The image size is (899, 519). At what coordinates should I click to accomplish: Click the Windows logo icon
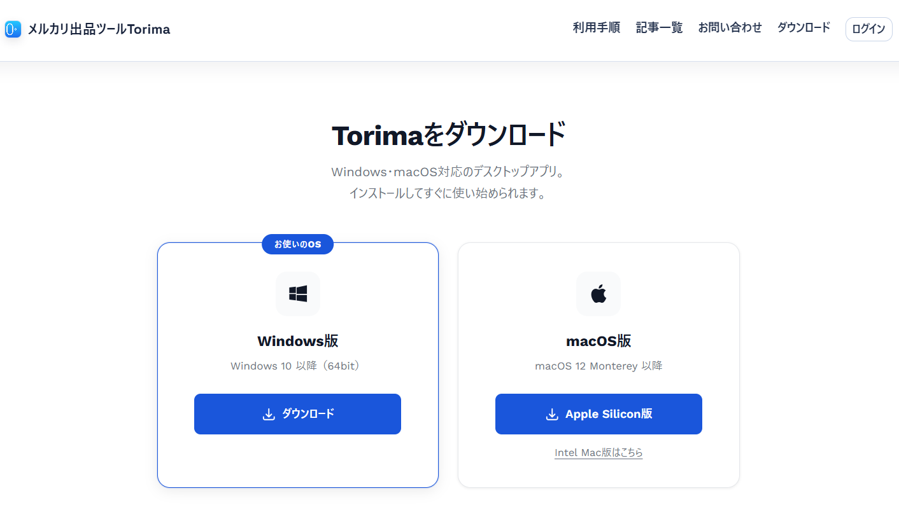click(x=298, y=294)
